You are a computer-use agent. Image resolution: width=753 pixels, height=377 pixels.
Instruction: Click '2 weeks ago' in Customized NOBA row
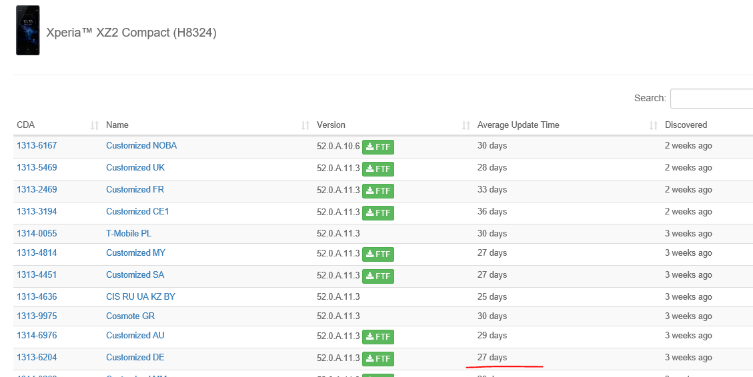688,145
